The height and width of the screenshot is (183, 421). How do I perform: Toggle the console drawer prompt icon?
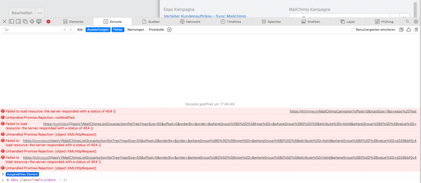401,30
